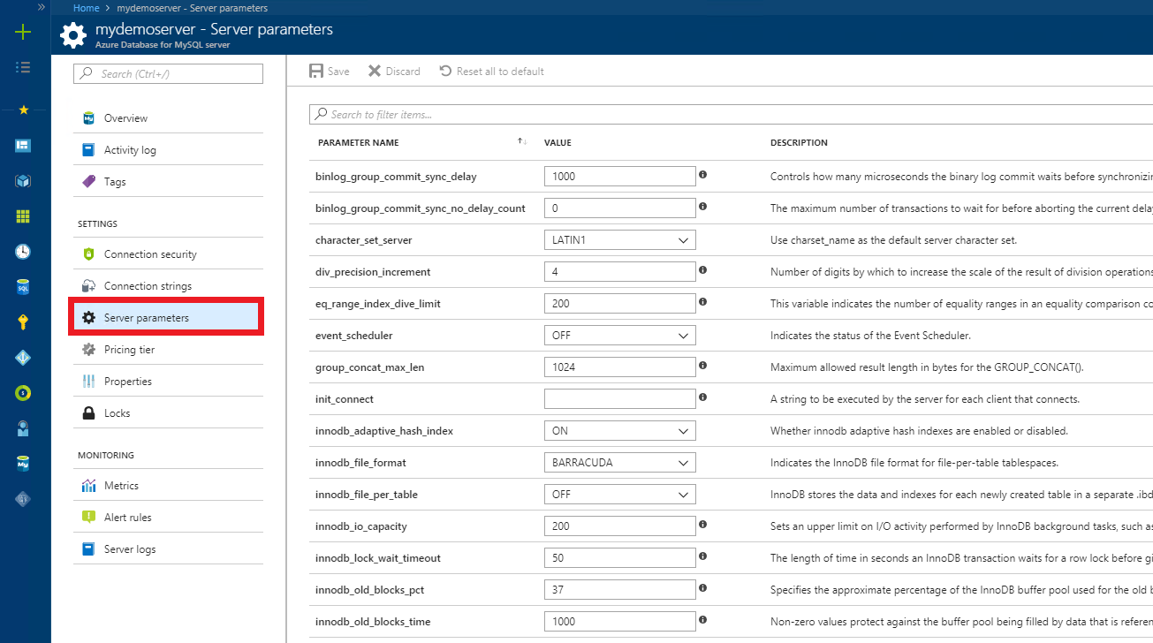1153x643 pixels.
Task: Open Alert rules under Monitoring
Action: 168,517
